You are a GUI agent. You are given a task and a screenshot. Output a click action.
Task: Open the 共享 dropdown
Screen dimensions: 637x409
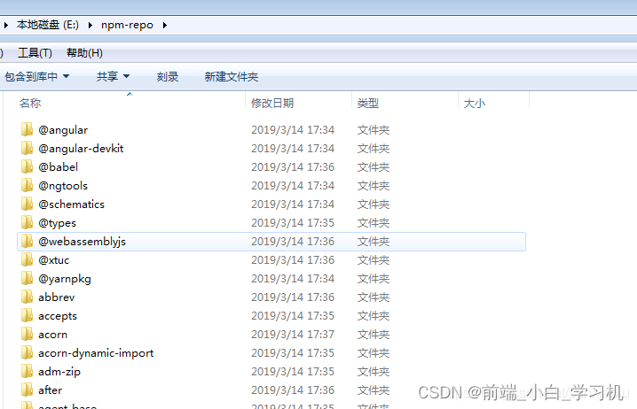pos(113,77)
